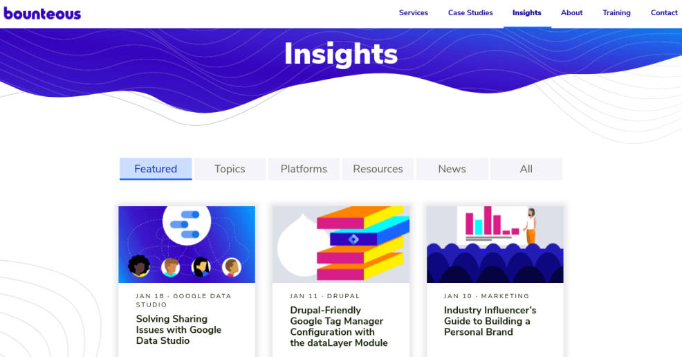682x357 pixels.
Task: Go to Case Studies page
Action: pos(470,13)
